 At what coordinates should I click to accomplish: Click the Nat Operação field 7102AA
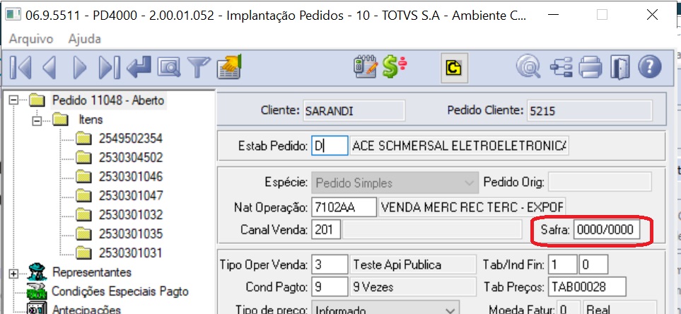[344, 207]
